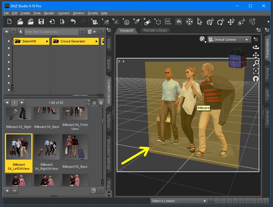Open the viewport options menu icon

coord(256,39)
